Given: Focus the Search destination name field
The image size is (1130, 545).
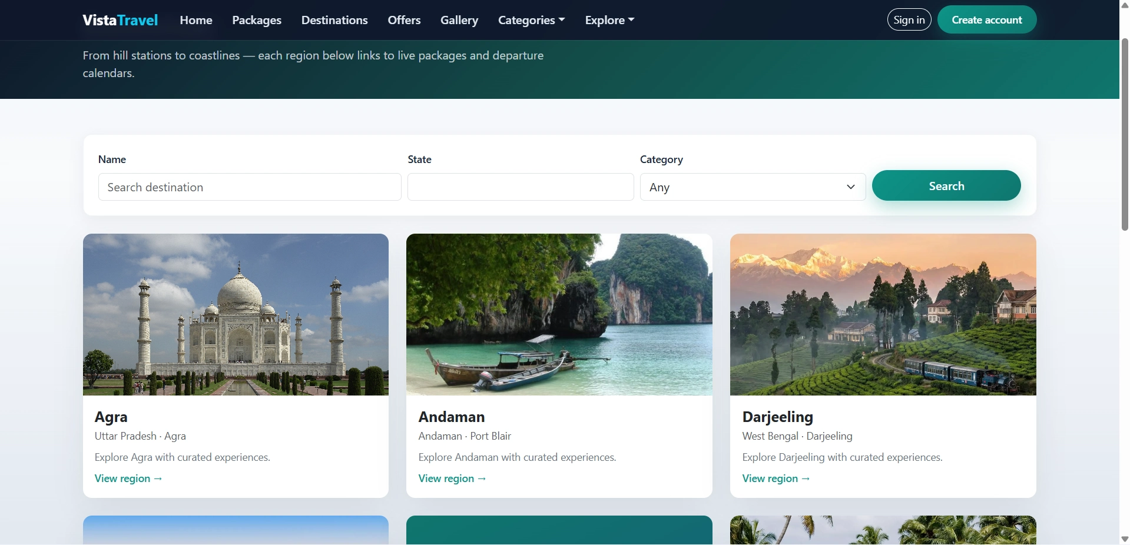Looking at the screenshot, I should click(250, 187).
